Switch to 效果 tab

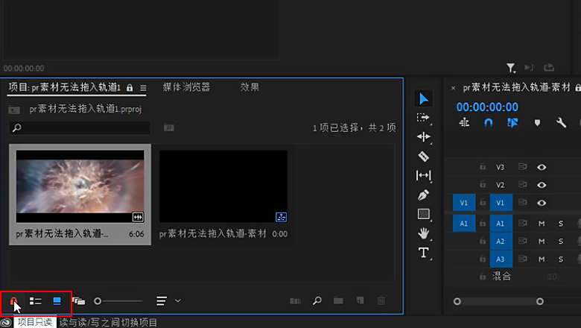click(250, 87)
